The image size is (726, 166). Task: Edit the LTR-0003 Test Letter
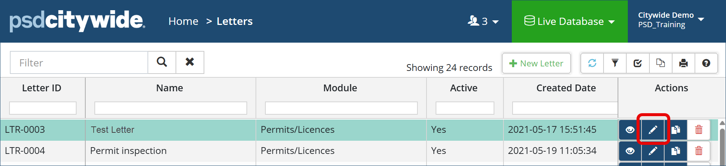click(x=653, y=130)
